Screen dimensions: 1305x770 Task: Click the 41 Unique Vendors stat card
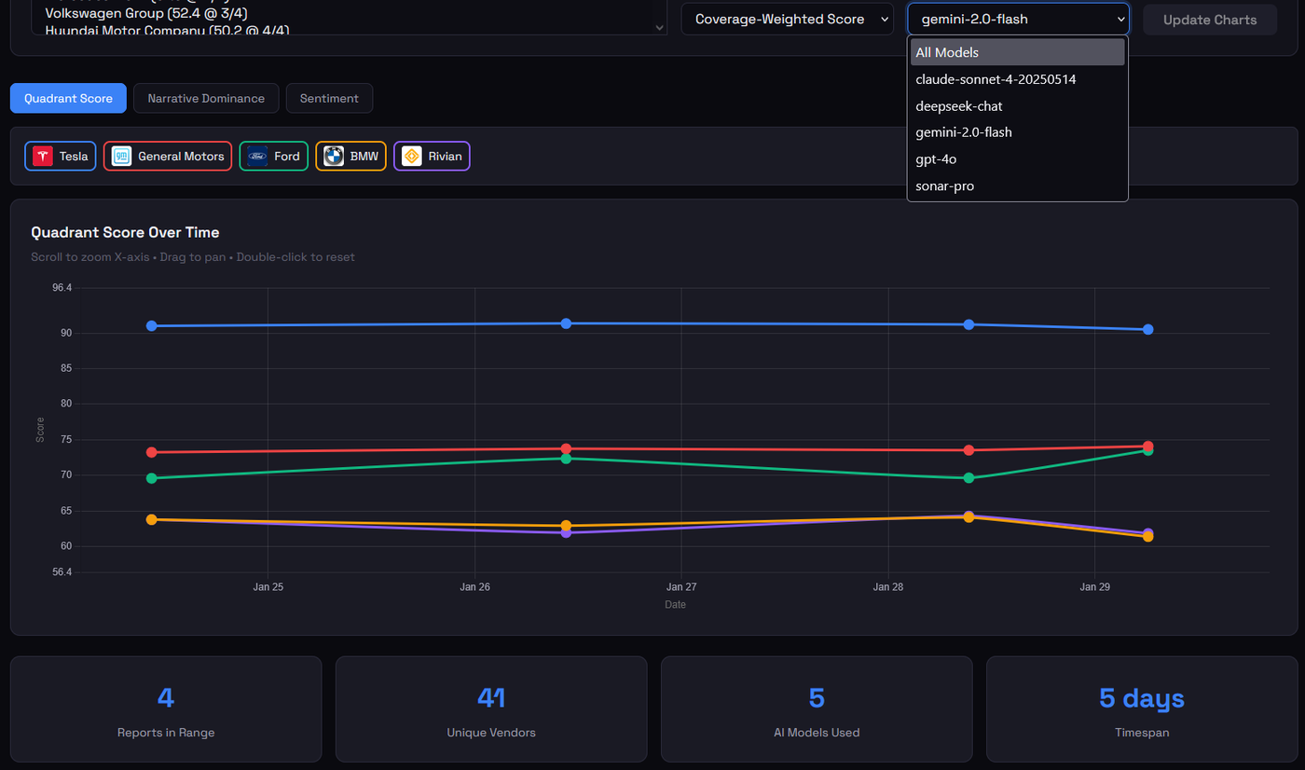491,709
